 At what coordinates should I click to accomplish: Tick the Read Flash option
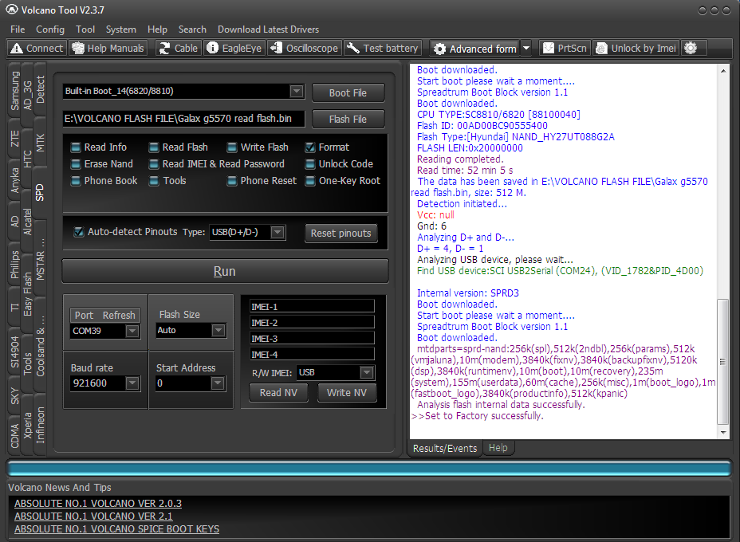point(154,147)
